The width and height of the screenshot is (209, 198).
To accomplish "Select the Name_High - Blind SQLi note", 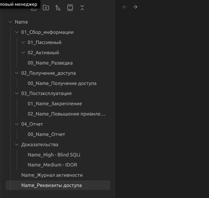I will coord(54,155).
